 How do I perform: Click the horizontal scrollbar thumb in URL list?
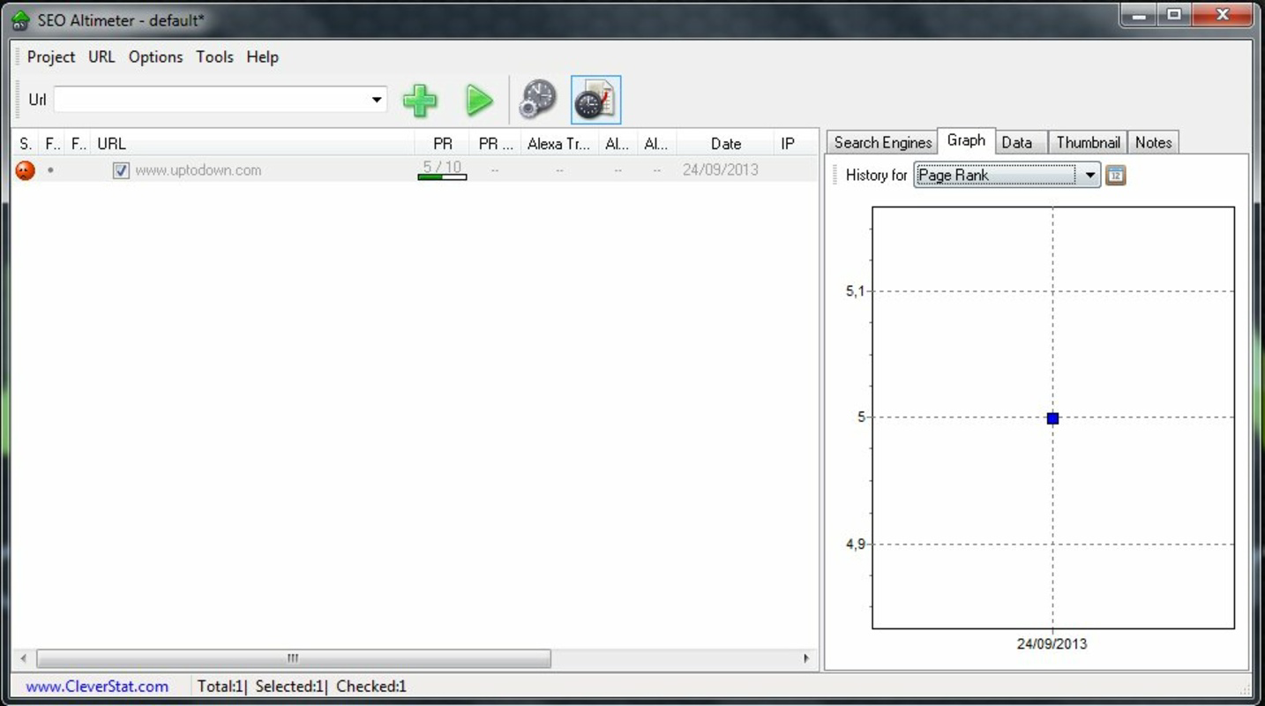[x=294, y=658]
